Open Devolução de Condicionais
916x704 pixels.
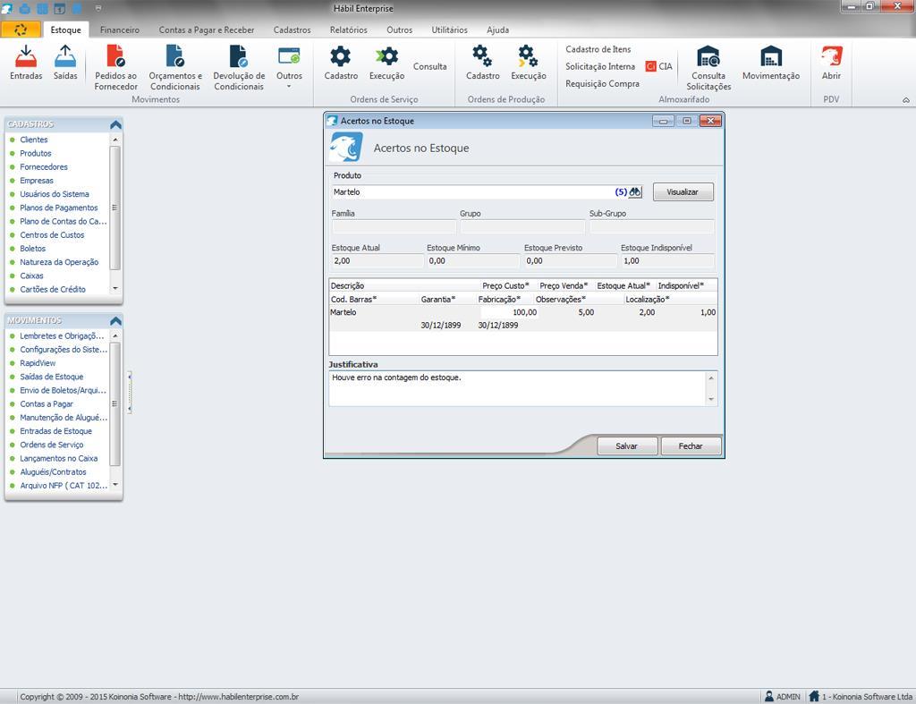point(239,68)
